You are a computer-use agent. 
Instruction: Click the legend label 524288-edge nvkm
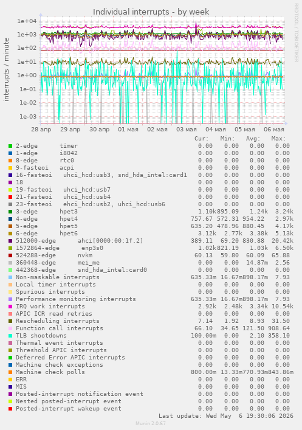coord(54,255)
